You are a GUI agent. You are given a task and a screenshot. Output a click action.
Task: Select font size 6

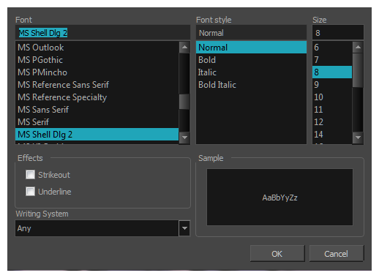point(332,48)
